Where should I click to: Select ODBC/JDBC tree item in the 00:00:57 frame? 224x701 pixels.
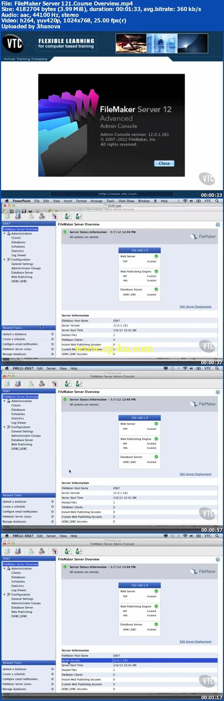tap(19, 448)
